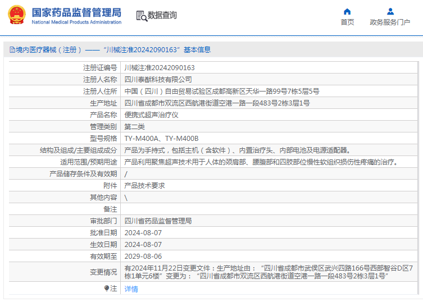Click the 产品储存条件及有效期 label
The image size is (423, 302).
[83, 174]
